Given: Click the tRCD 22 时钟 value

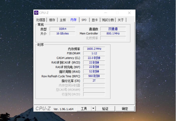Looking at the screenshot, I should [94, 63].
